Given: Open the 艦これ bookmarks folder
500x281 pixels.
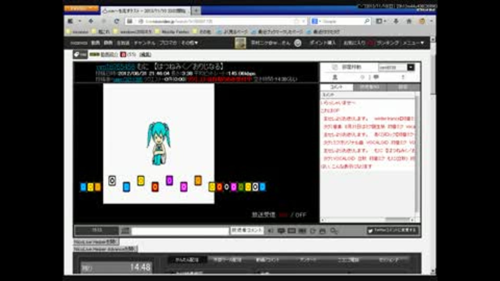Looking at the screenshot, I should 101,32.
